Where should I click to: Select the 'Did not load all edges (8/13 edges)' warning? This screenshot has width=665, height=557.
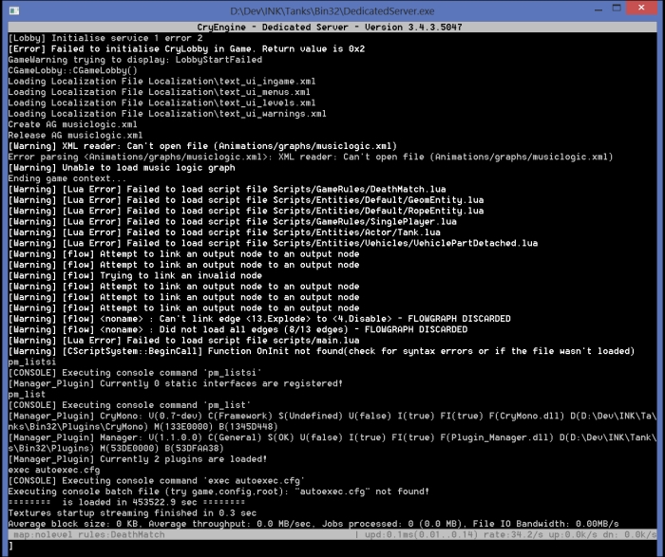[x=237, y=329]
